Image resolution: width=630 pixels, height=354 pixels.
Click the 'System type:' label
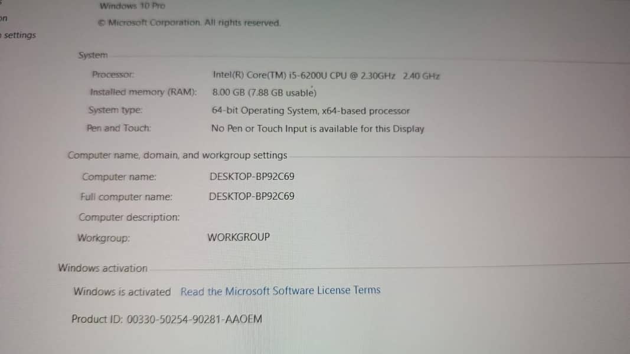(x=115, y=110)
